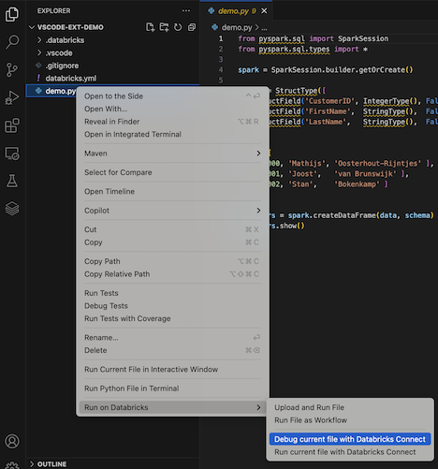This screenshot has height=469, width=438.
Task: Choose Run Tests
Action: point(172,293)
